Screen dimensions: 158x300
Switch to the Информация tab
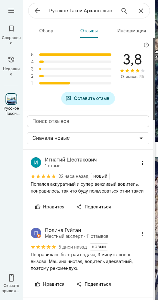(x=132, y=31)
